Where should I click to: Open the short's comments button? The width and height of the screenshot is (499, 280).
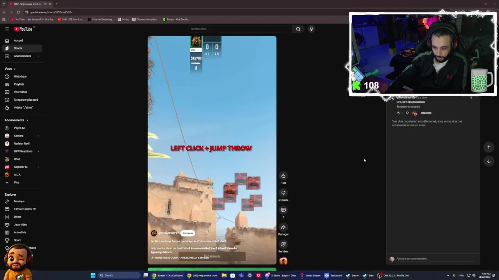(x=283, y=210)
